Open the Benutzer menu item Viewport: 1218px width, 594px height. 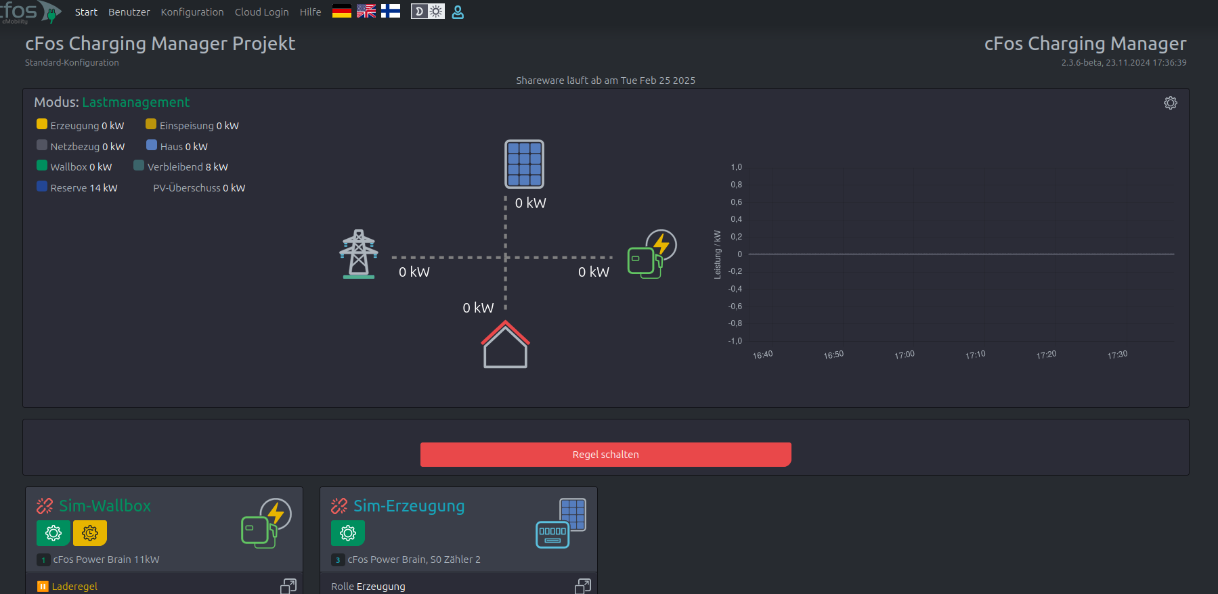(x=129, y=12)
